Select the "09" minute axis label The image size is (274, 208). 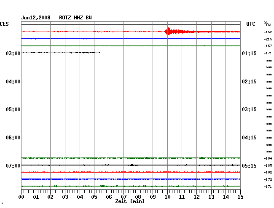[153, 197]
